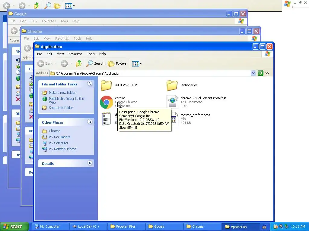Screen dimensions: 309x231
Task: Open the Help menu in Application window
Action: (103, 54)
